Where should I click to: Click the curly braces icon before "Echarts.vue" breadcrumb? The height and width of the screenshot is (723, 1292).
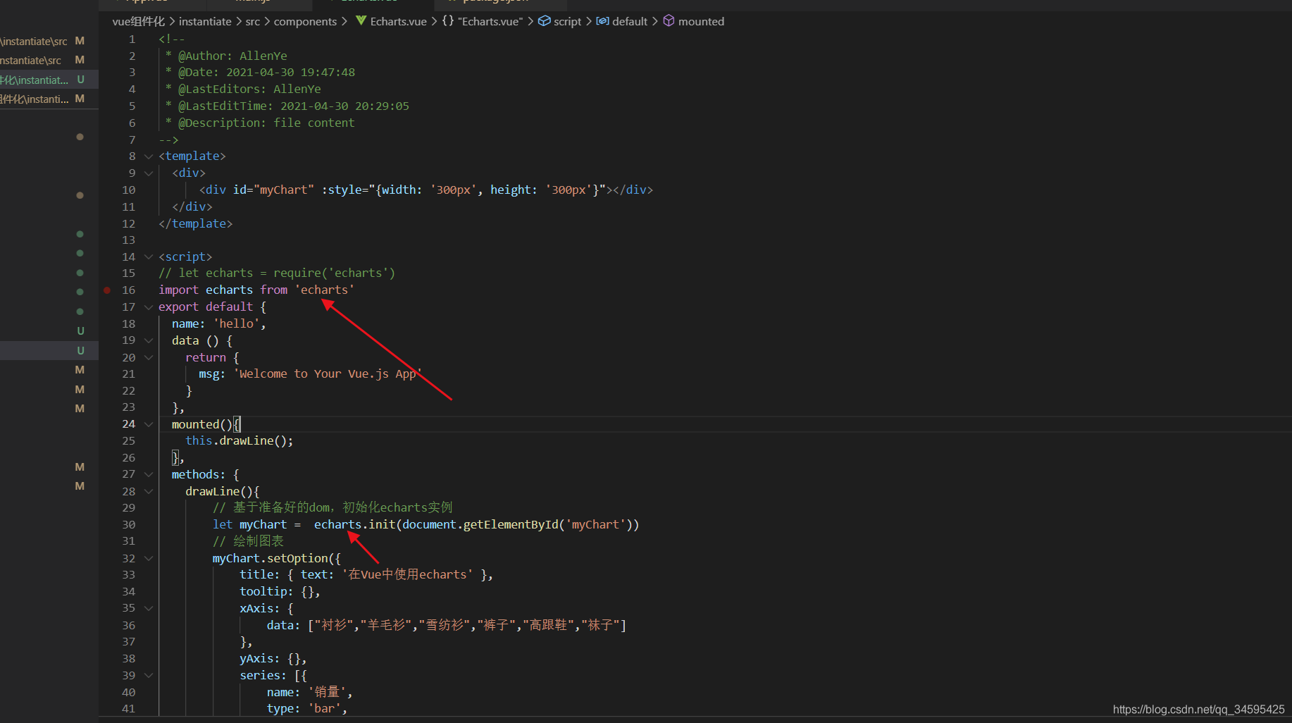pyautogui.click(x=448, y=21)
